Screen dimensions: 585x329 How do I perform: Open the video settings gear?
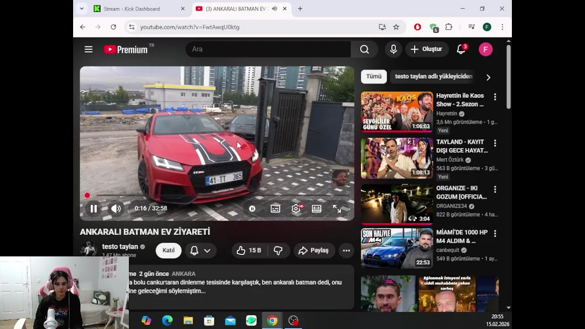click(296, 209)
